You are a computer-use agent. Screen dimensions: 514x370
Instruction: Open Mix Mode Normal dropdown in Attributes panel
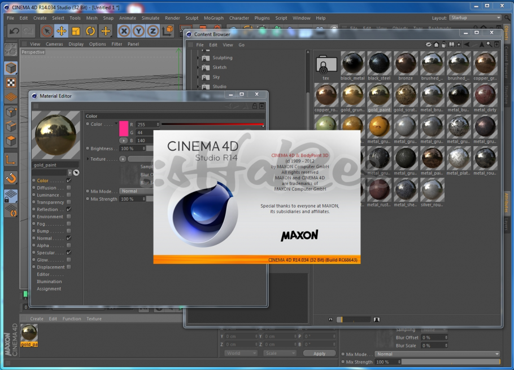[438, 354]
